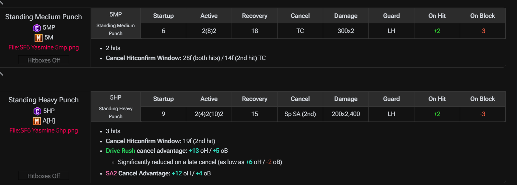Toggle Hitboxes Off for Standing Heavy Punch
Image resolution: width=517 pixels, height=185 pixels.
[44, 176]
